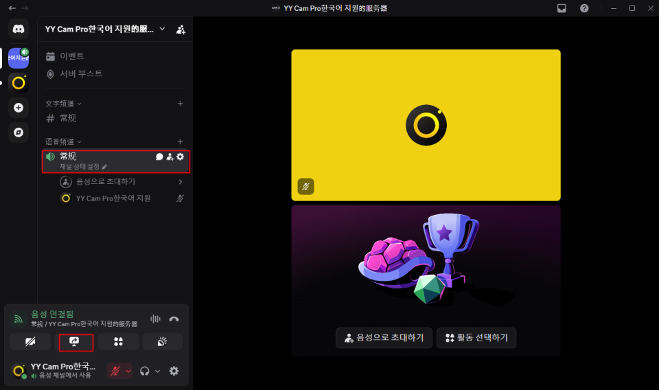This screenshot has height=390, width=659.
Task: Open the soundboard from the voice panel
Action: click(163, 341)
